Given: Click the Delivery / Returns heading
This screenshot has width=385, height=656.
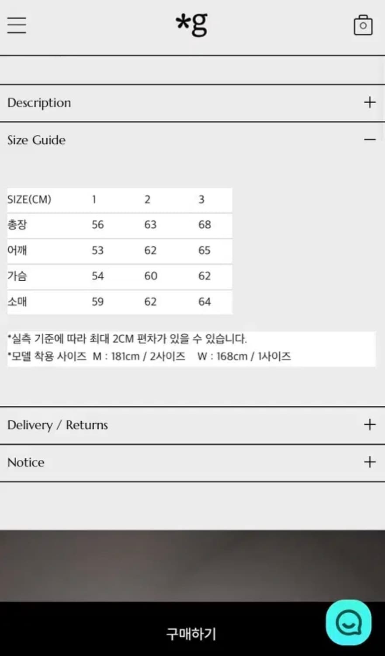Looking at the screenshot, I should click(x=57, y=425).
